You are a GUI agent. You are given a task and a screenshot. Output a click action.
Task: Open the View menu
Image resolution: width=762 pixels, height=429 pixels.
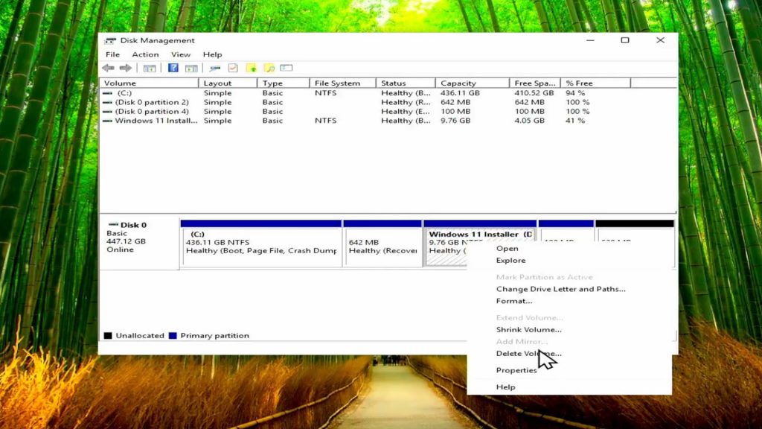pyautogui.click(x=181, y=54)
